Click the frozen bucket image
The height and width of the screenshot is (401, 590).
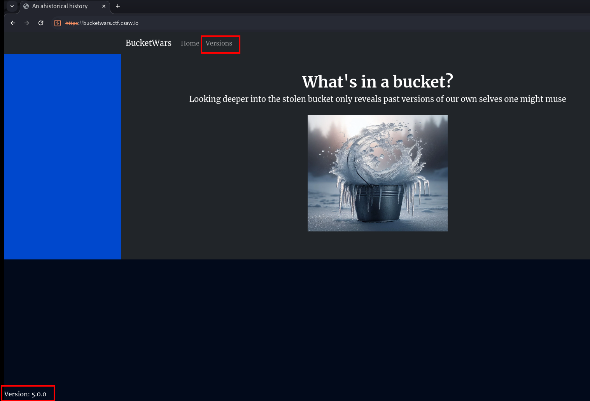click(378, 173)
